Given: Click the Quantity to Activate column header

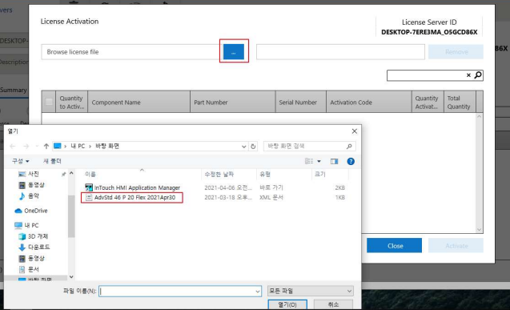Looking at the screenshot, I should (71, 103).
